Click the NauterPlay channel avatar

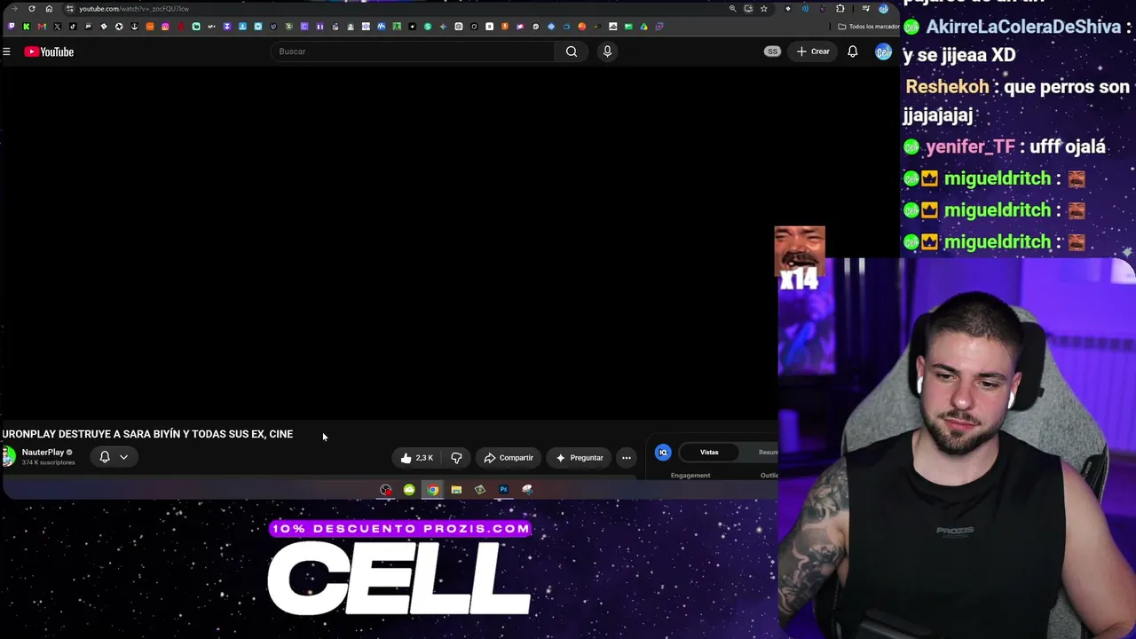click(8, 456)
